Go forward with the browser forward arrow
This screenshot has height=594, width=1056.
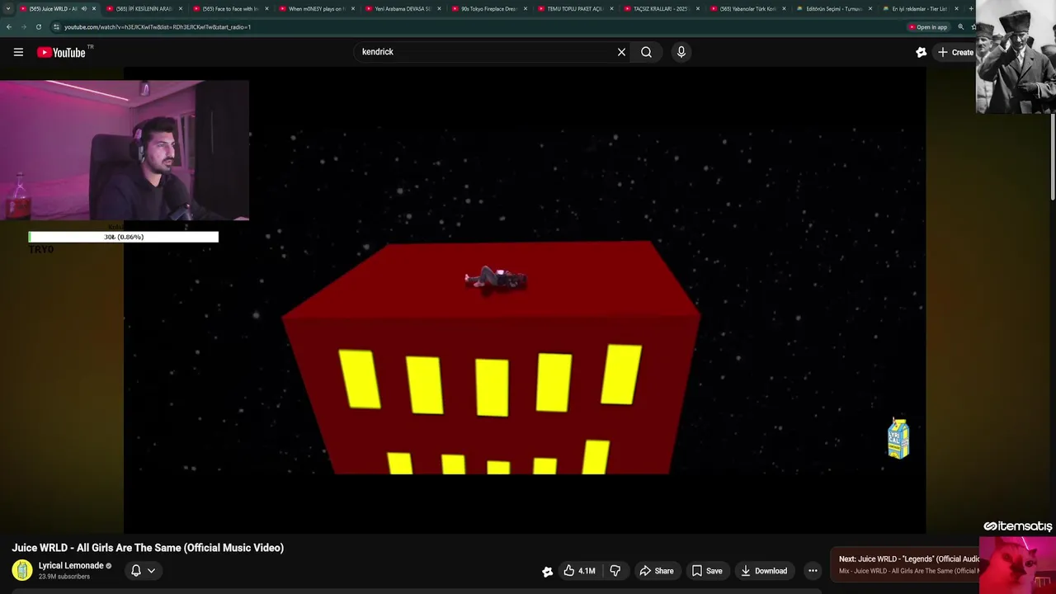tap(23, 27)
